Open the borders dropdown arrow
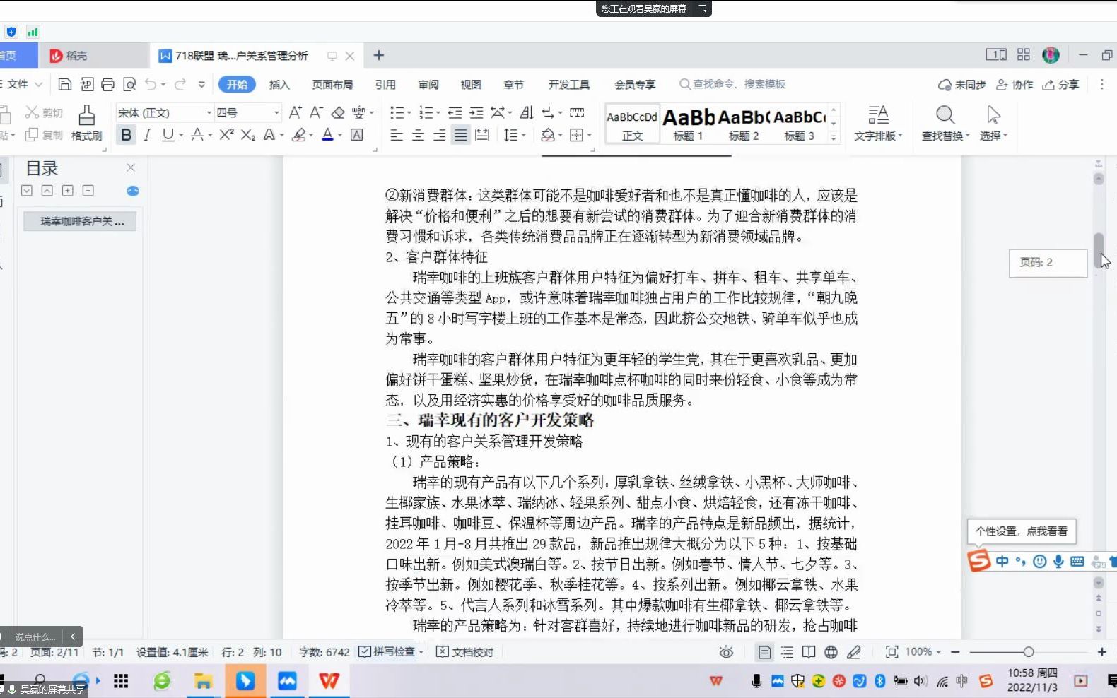 589,135
